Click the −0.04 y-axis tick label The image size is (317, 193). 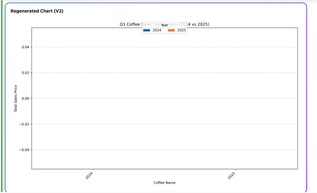pos(24,150)
